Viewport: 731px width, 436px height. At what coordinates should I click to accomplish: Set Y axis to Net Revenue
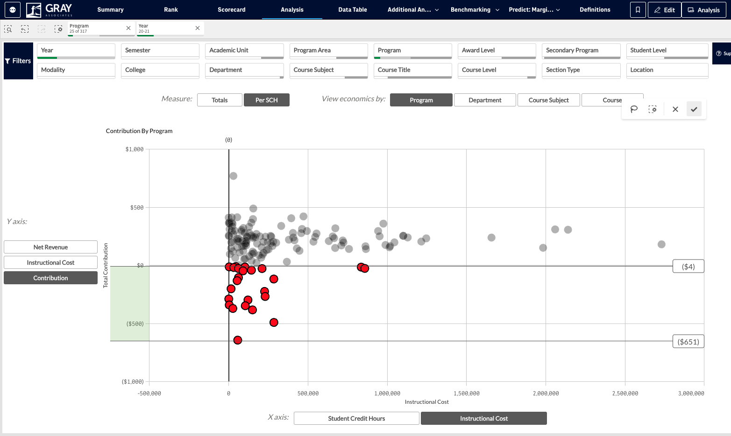pyautogui.click(x=50, y=247)
